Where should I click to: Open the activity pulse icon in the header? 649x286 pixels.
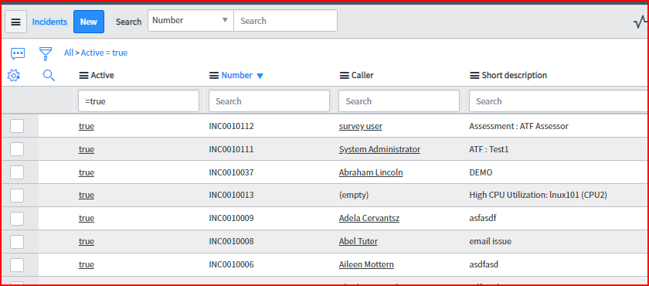pos(641,22)
